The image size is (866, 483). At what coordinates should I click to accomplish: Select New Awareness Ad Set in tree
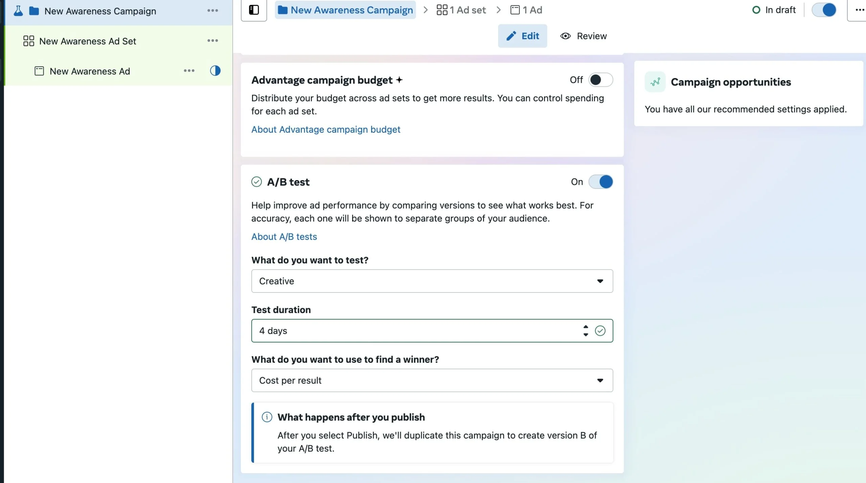click(88, 41)
